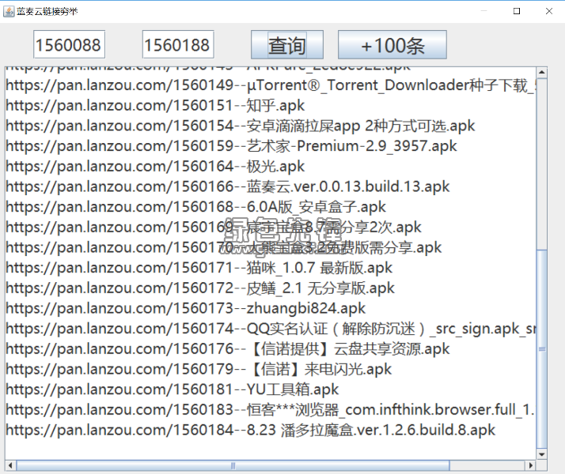Maximize the window
565x474 pixels.
point(517,11)
